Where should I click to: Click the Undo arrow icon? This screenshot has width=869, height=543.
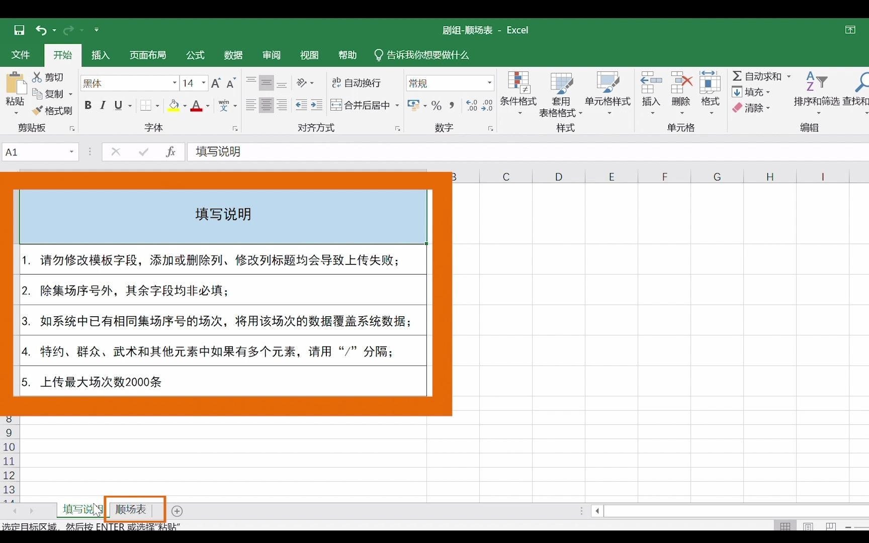[41, 30]
